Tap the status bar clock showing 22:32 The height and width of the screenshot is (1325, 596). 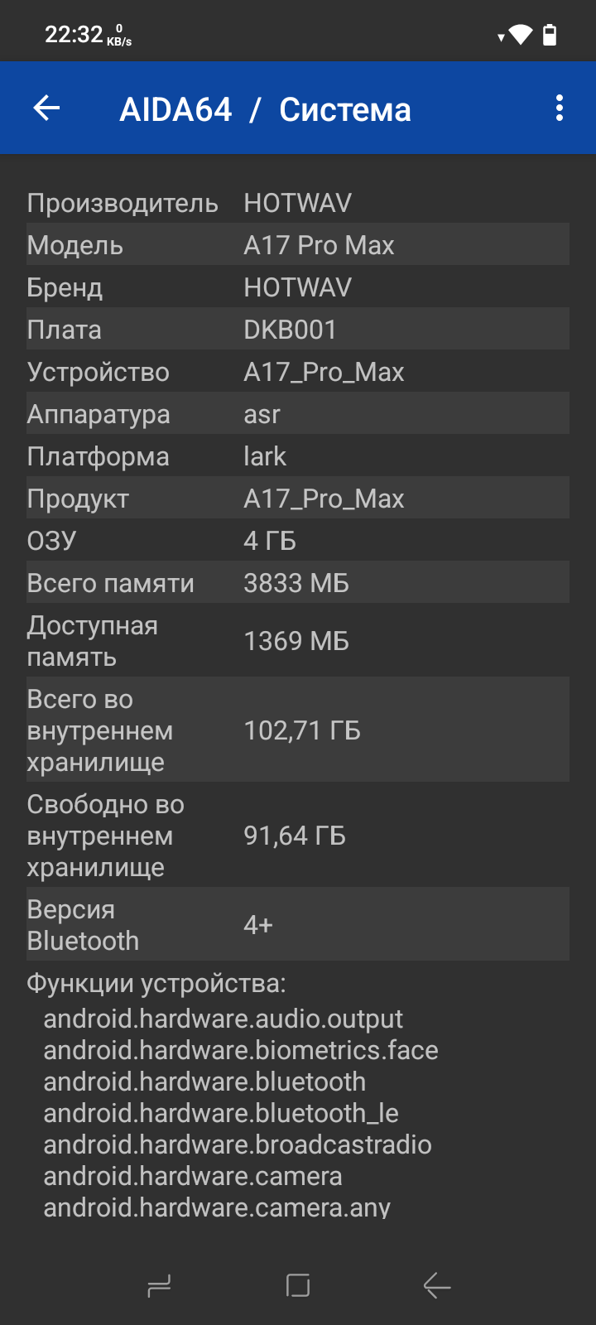(x=73, y=35)
